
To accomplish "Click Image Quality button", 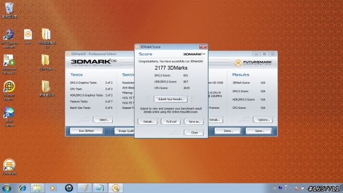I will coord(125,131).
